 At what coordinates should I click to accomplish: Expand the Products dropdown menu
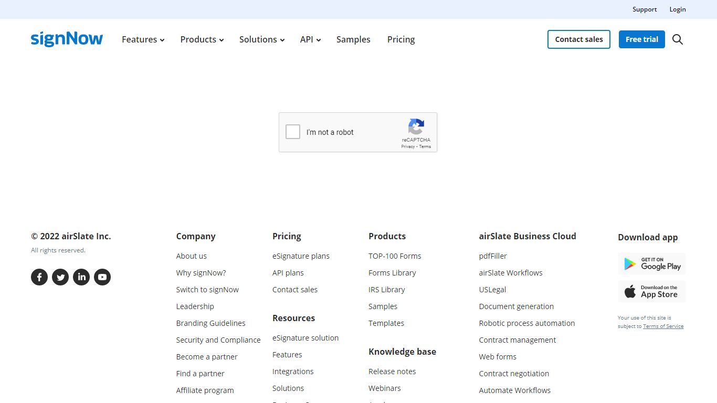(x=202, y=39)
